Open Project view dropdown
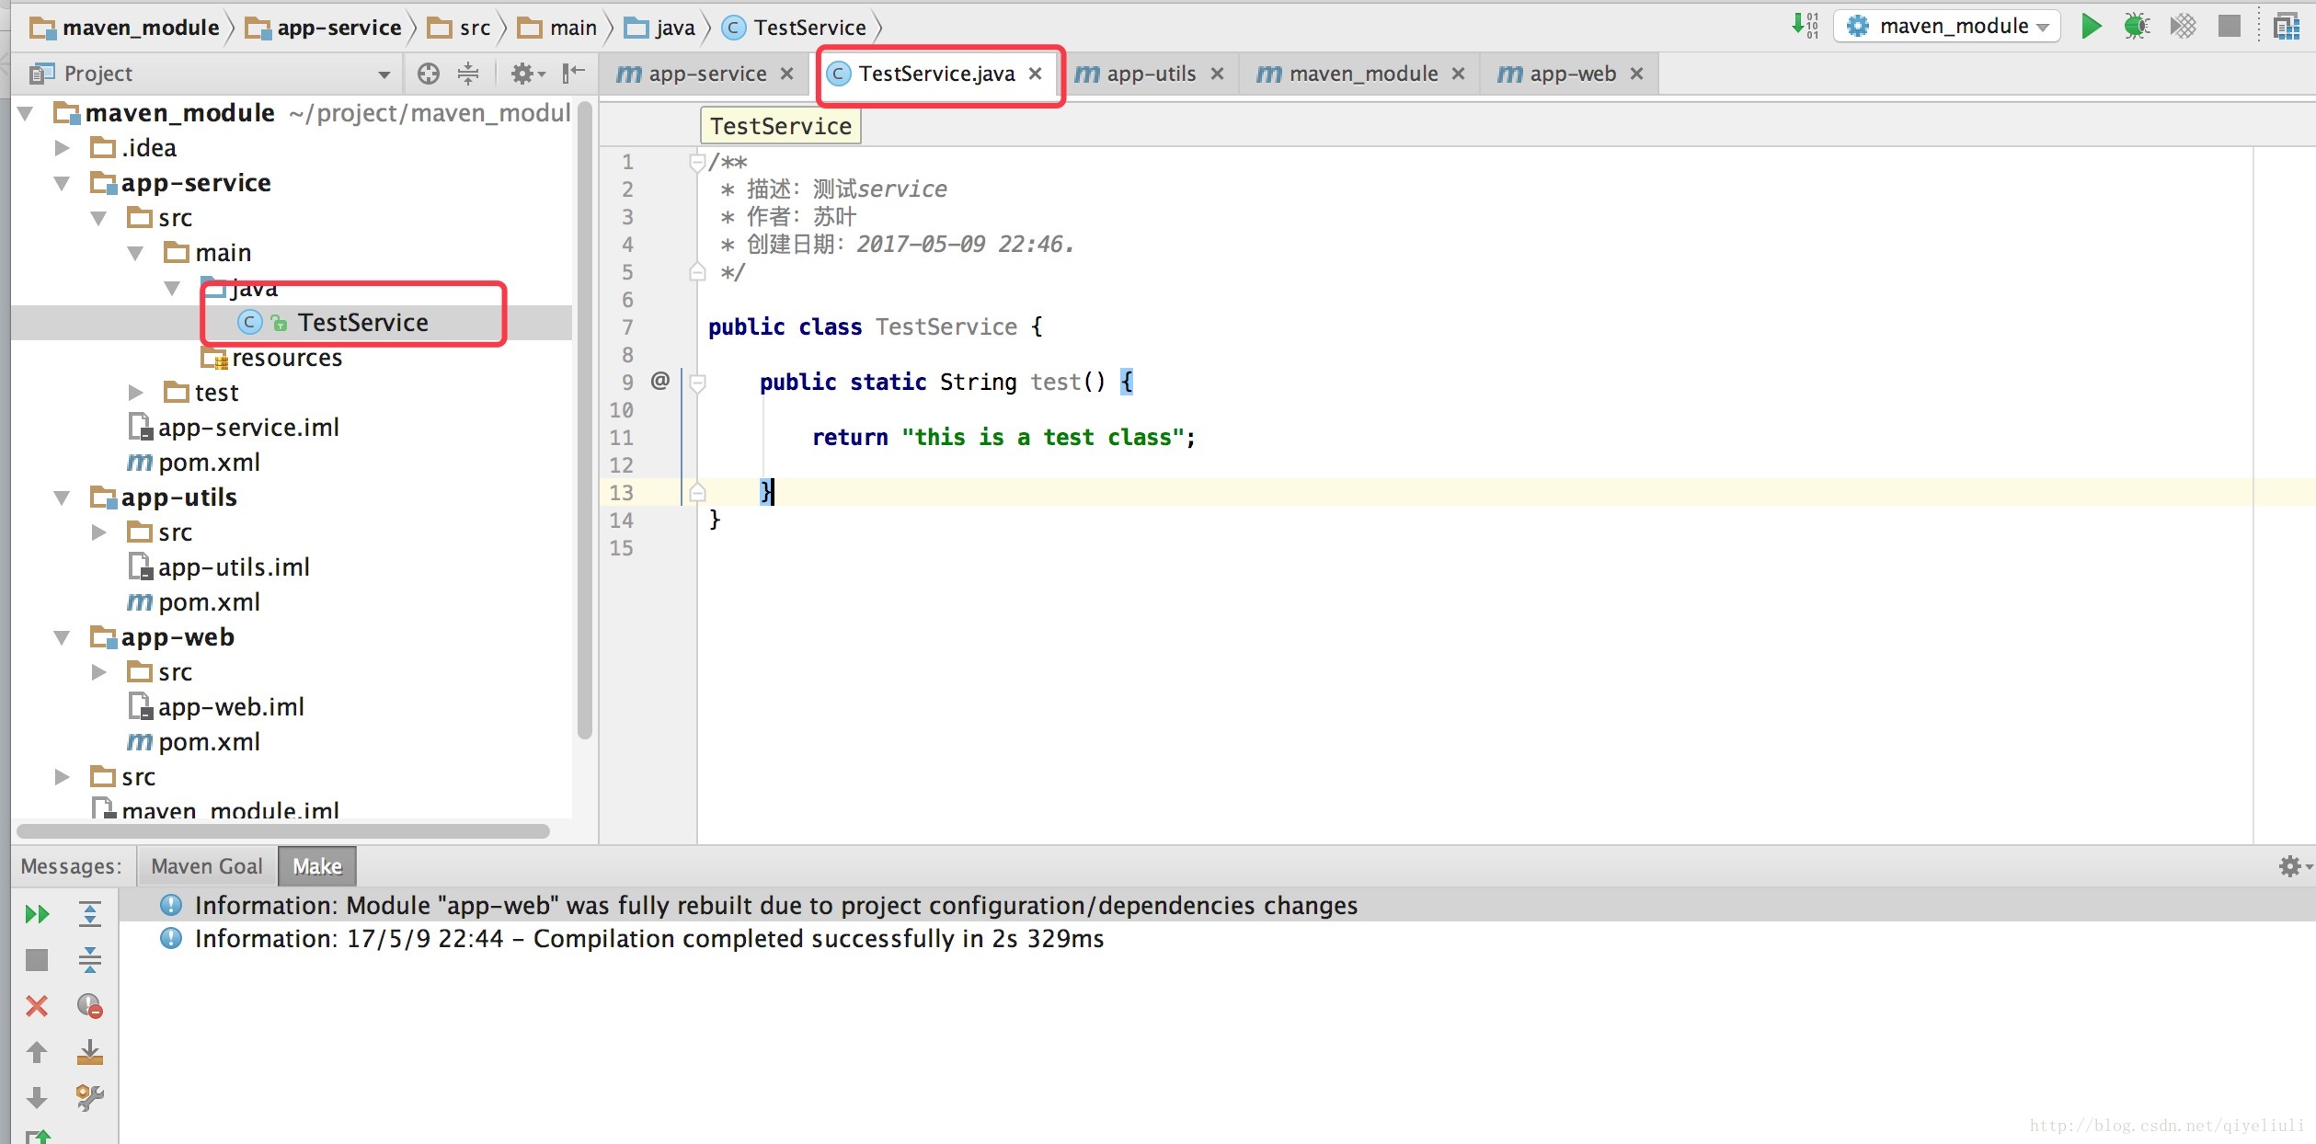The image size is (2316, 1144). click(x=384, y=74)
